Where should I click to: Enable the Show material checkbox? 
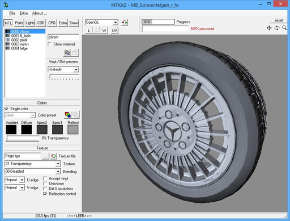point(50,44)
